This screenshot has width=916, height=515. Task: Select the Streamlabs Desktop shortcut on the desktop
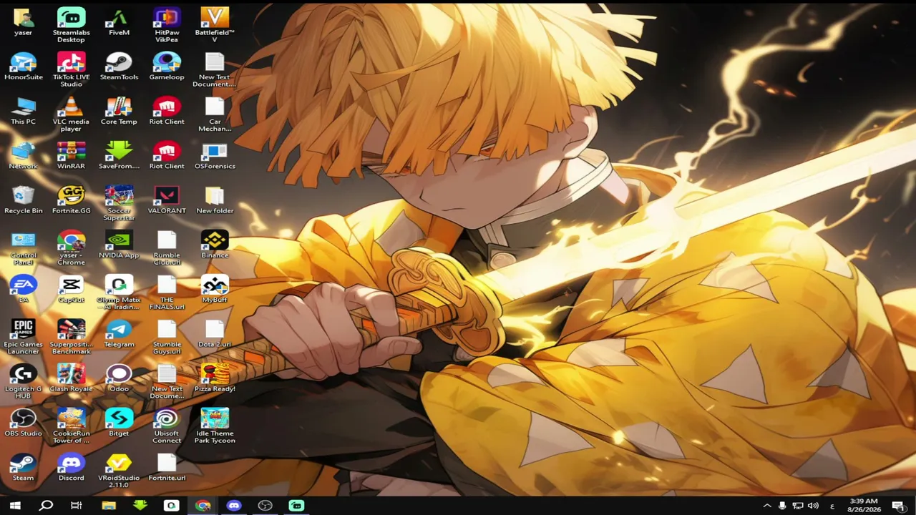pos(71,25)
